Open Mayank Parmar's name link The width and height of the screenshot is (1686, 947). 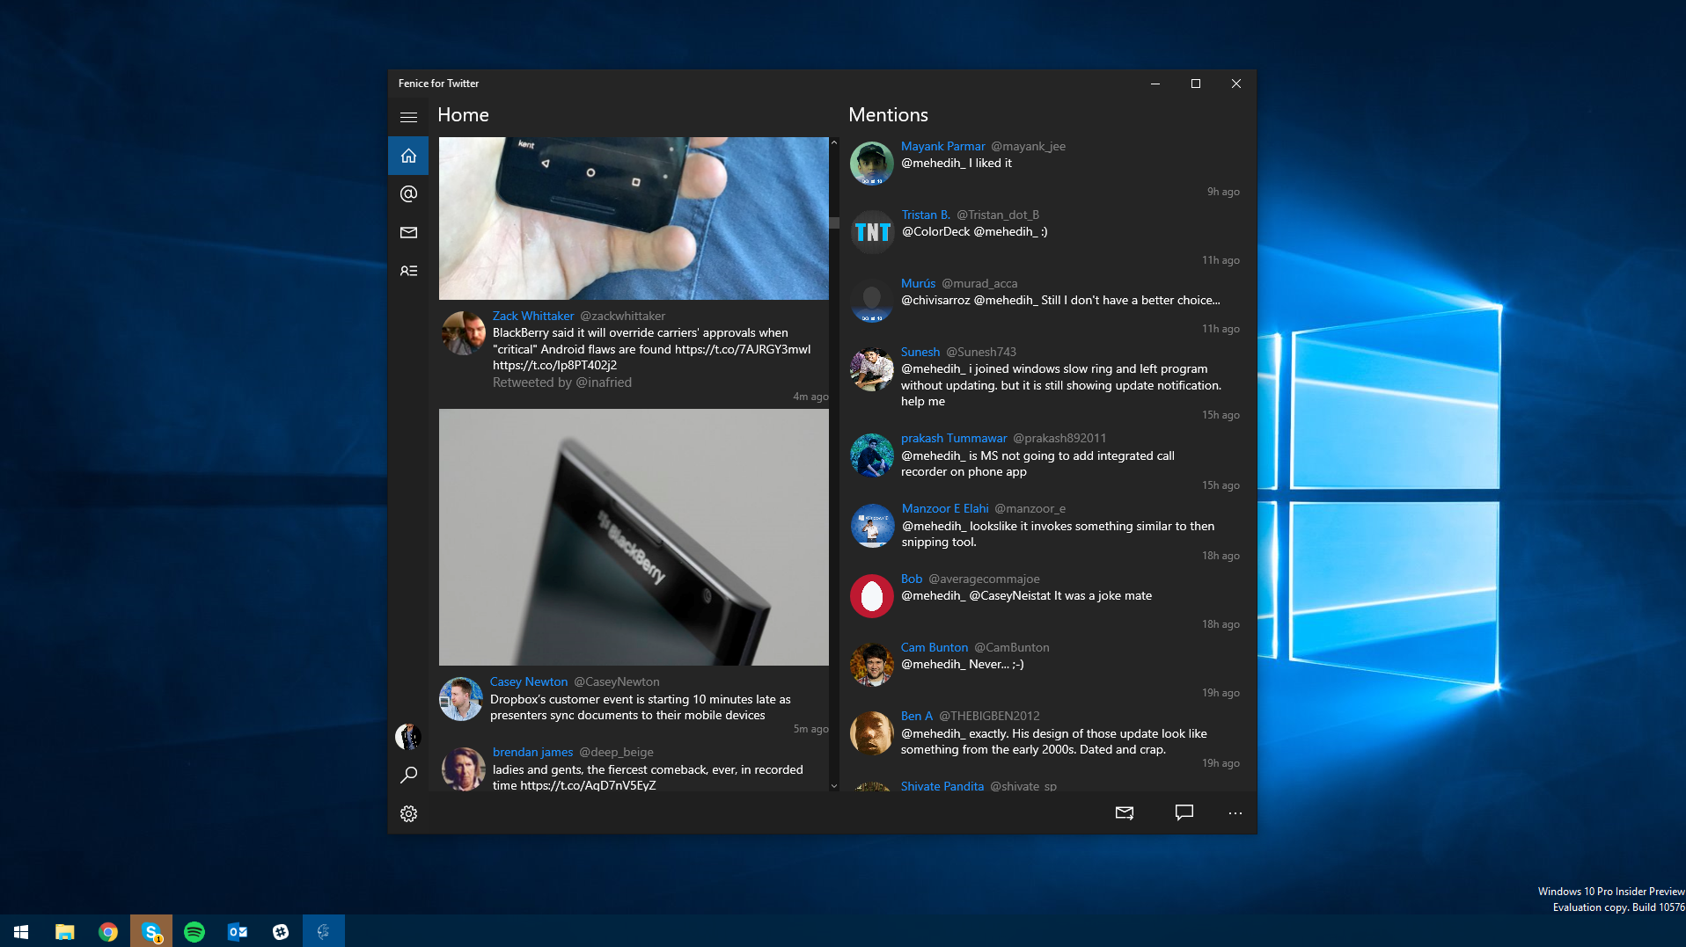[x=942, y=146]
